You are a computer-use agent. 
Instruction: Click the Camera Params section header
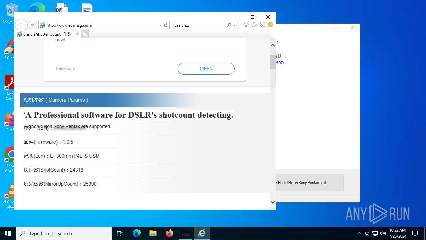145,100
